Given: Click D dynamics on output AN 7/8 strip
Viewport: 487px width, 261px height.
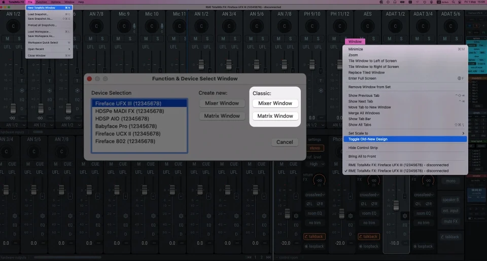Looking at the screenshot, I should (x=70, y=234).
